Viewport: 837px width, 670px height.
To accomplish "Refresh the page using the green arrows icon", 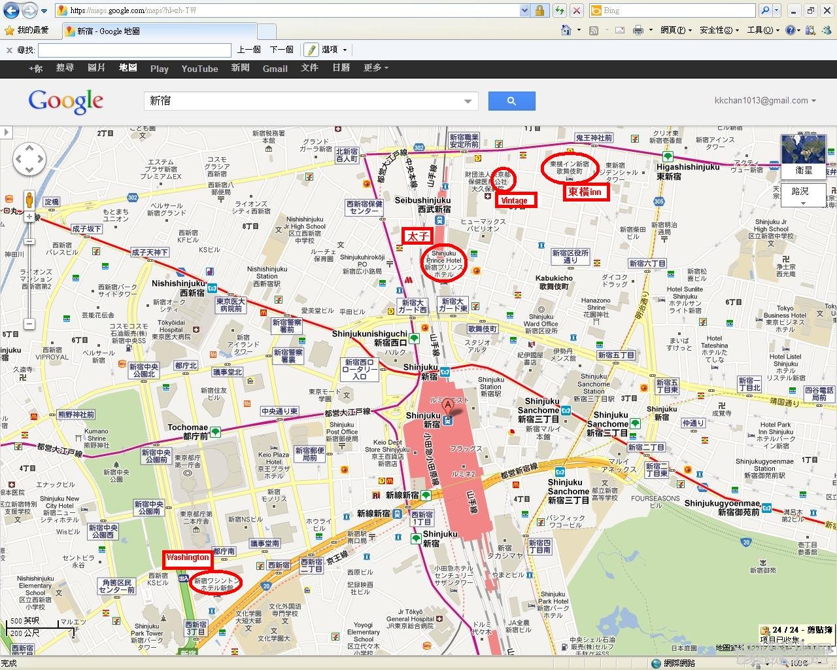I will click(x=560, y=10).
